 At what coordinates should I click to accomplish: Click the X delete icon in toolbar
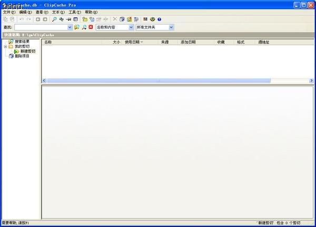point(115,19)
